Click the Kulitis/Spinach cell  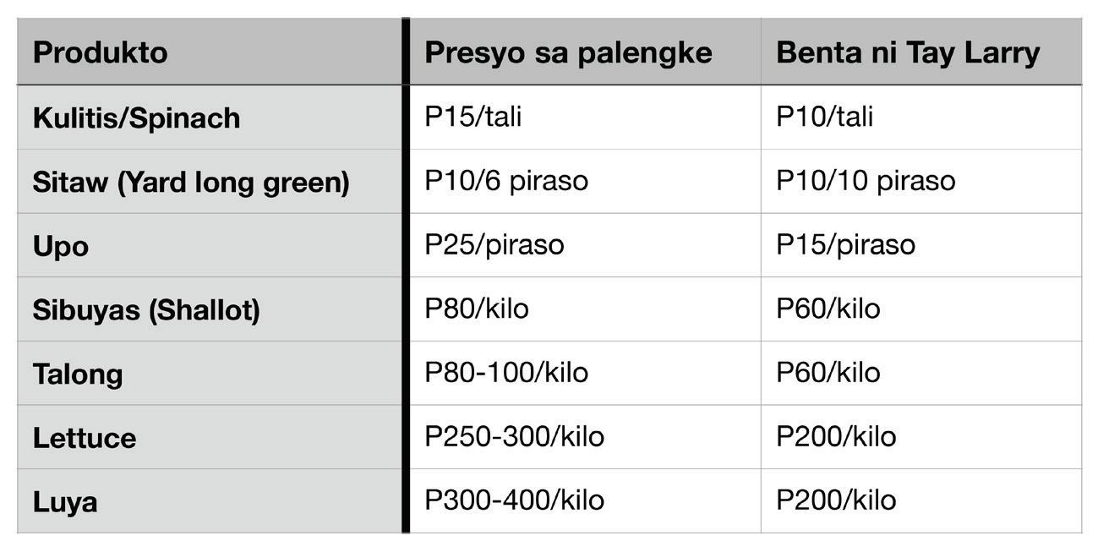tap(210, 117)
